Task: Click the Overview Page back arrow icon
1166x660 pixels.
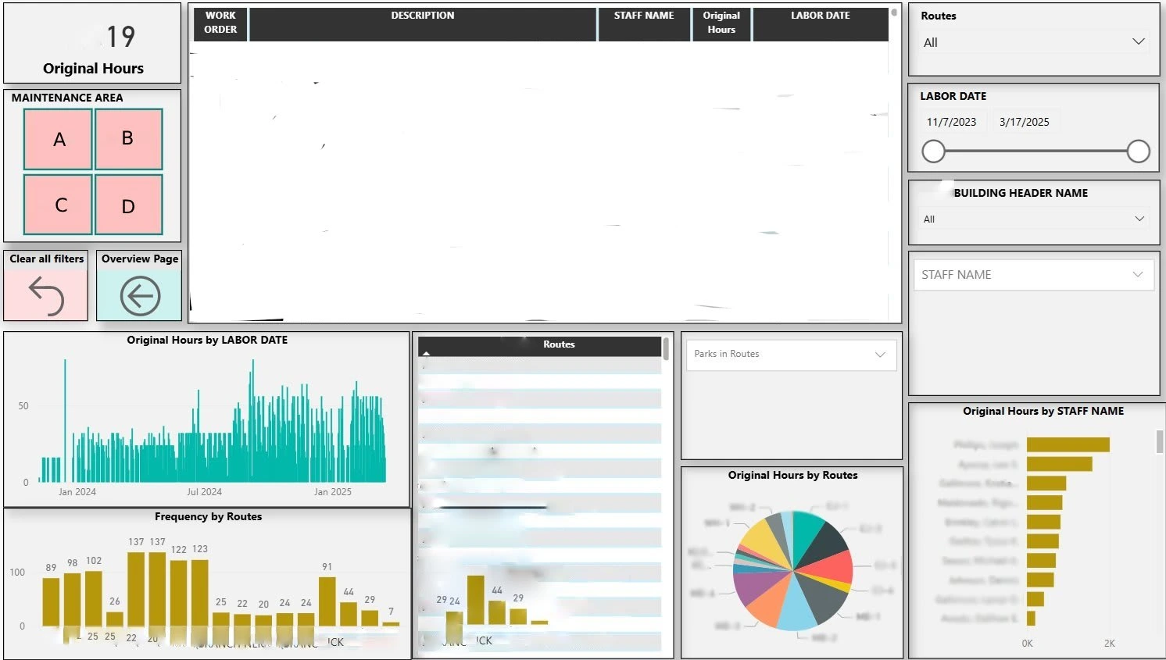Action: click(x=140, y=296)
